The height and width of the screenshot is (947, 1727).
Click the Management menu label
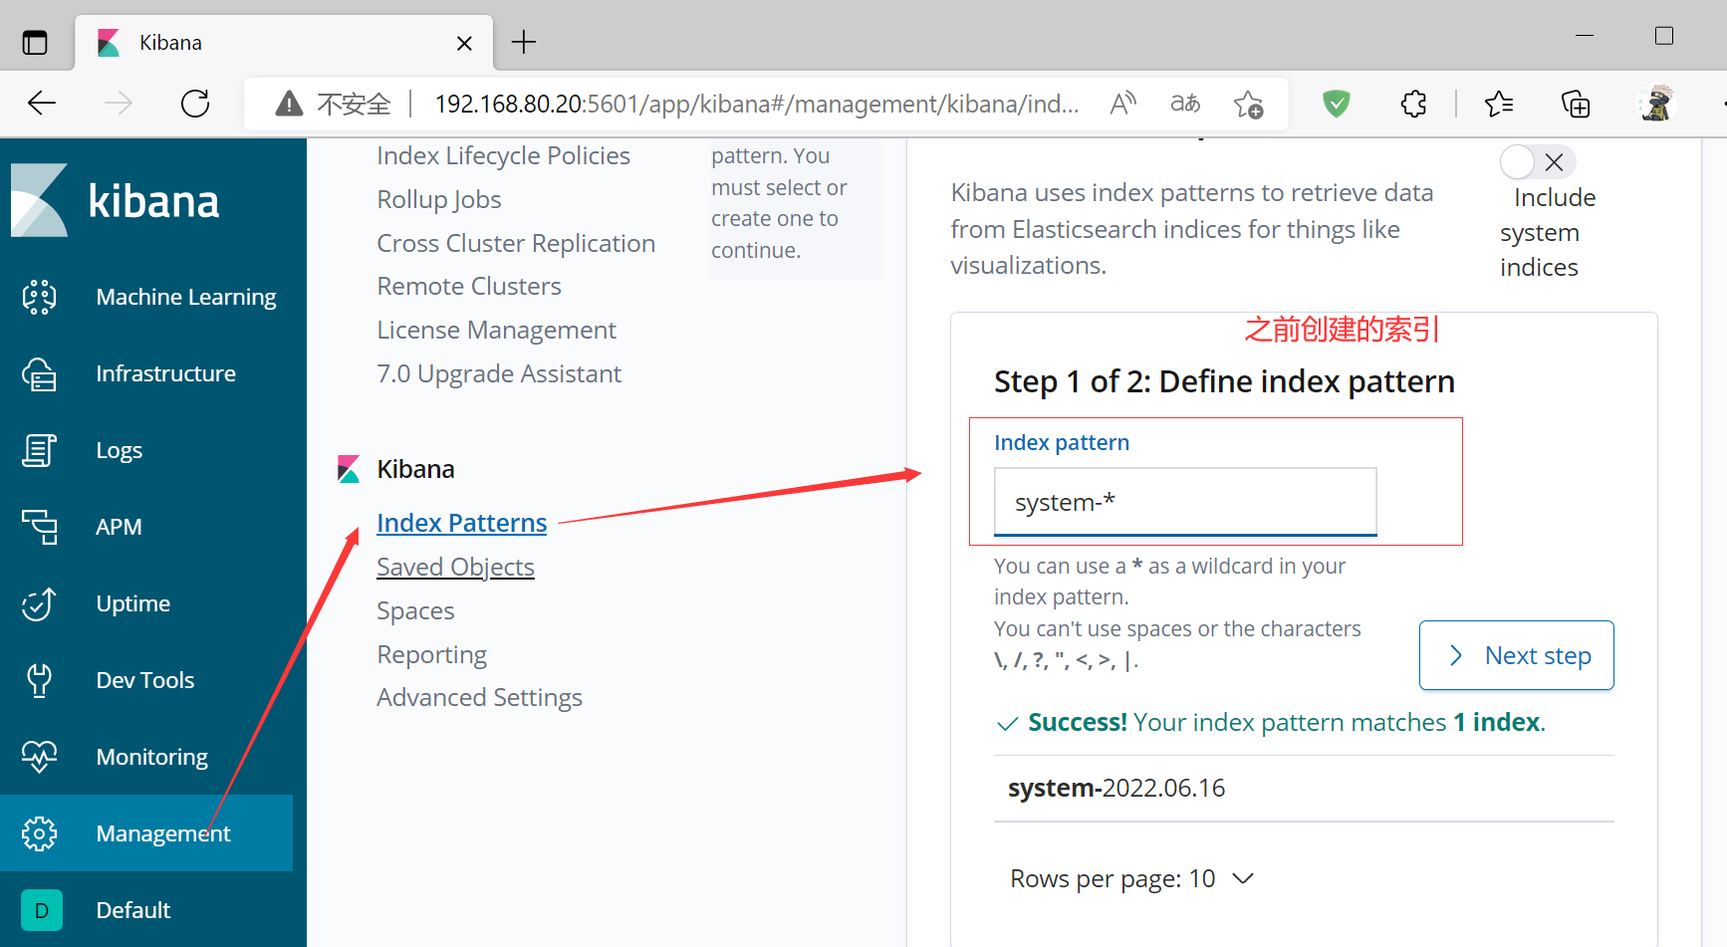tap(163, 833)
